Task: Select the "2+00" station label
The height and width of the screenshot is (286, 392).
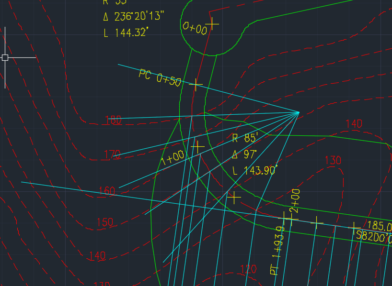Action: coord(295,201)
